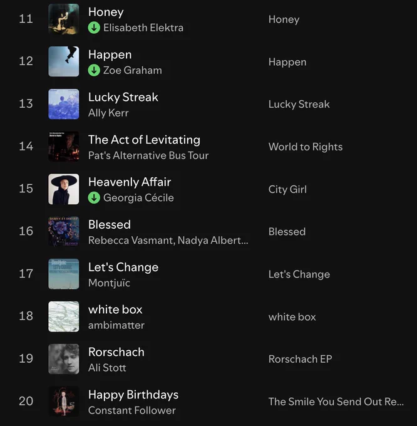
Task: Click the green download icon by Georgia Cécile
Action: tap(94, 198)
